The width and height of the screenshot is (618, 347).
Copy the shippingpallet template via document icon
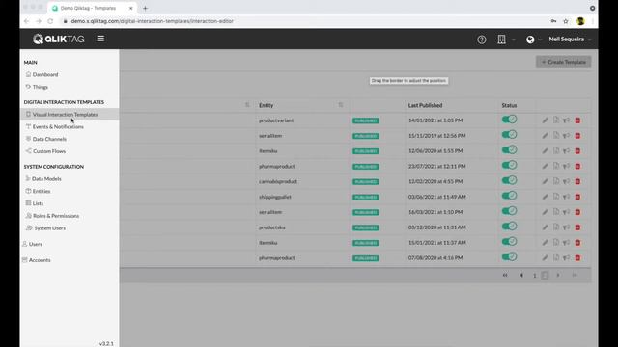click(x=556, y=197)
